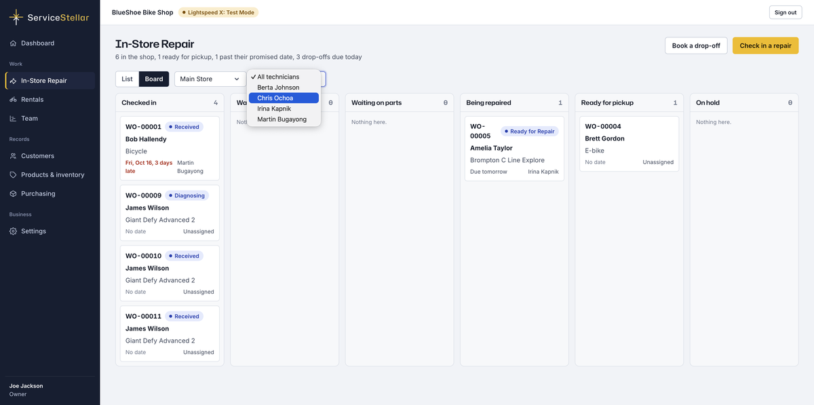
Task: Click the Diagnosing status badge
Action: point(187,195)
